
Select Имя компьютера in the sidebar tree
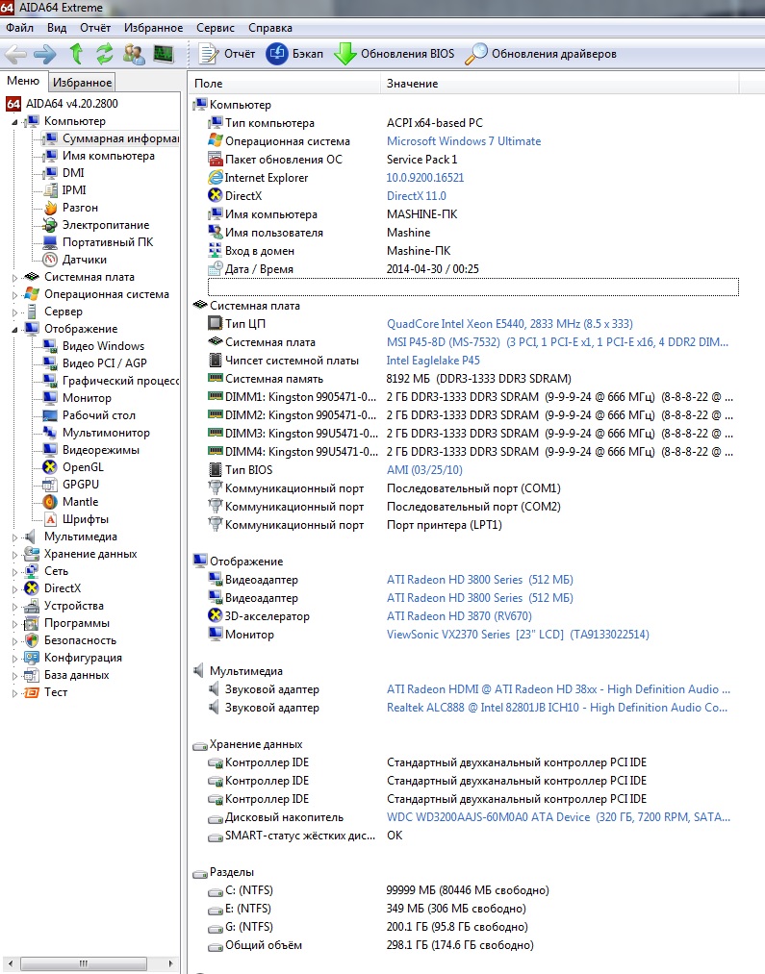pyautogui.click(x=108, y=156)
